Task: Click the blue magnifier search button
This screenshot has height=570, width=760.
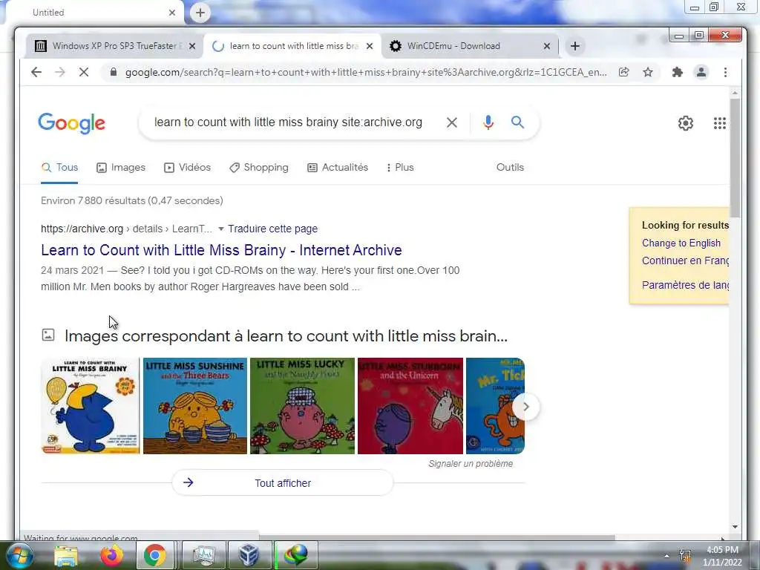Action: coord(517,122)
